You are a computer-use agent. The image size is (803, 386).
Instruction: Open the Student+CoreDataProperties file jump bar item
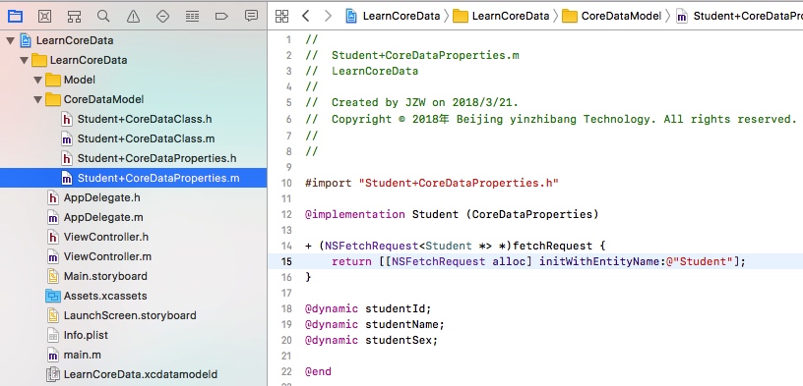pyautogui.click(x=739, y=16)
